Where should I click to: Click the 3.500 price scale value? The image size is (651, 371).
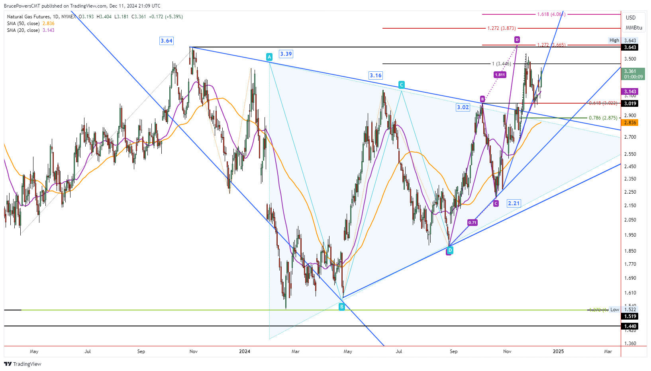[x=630, y=59]
